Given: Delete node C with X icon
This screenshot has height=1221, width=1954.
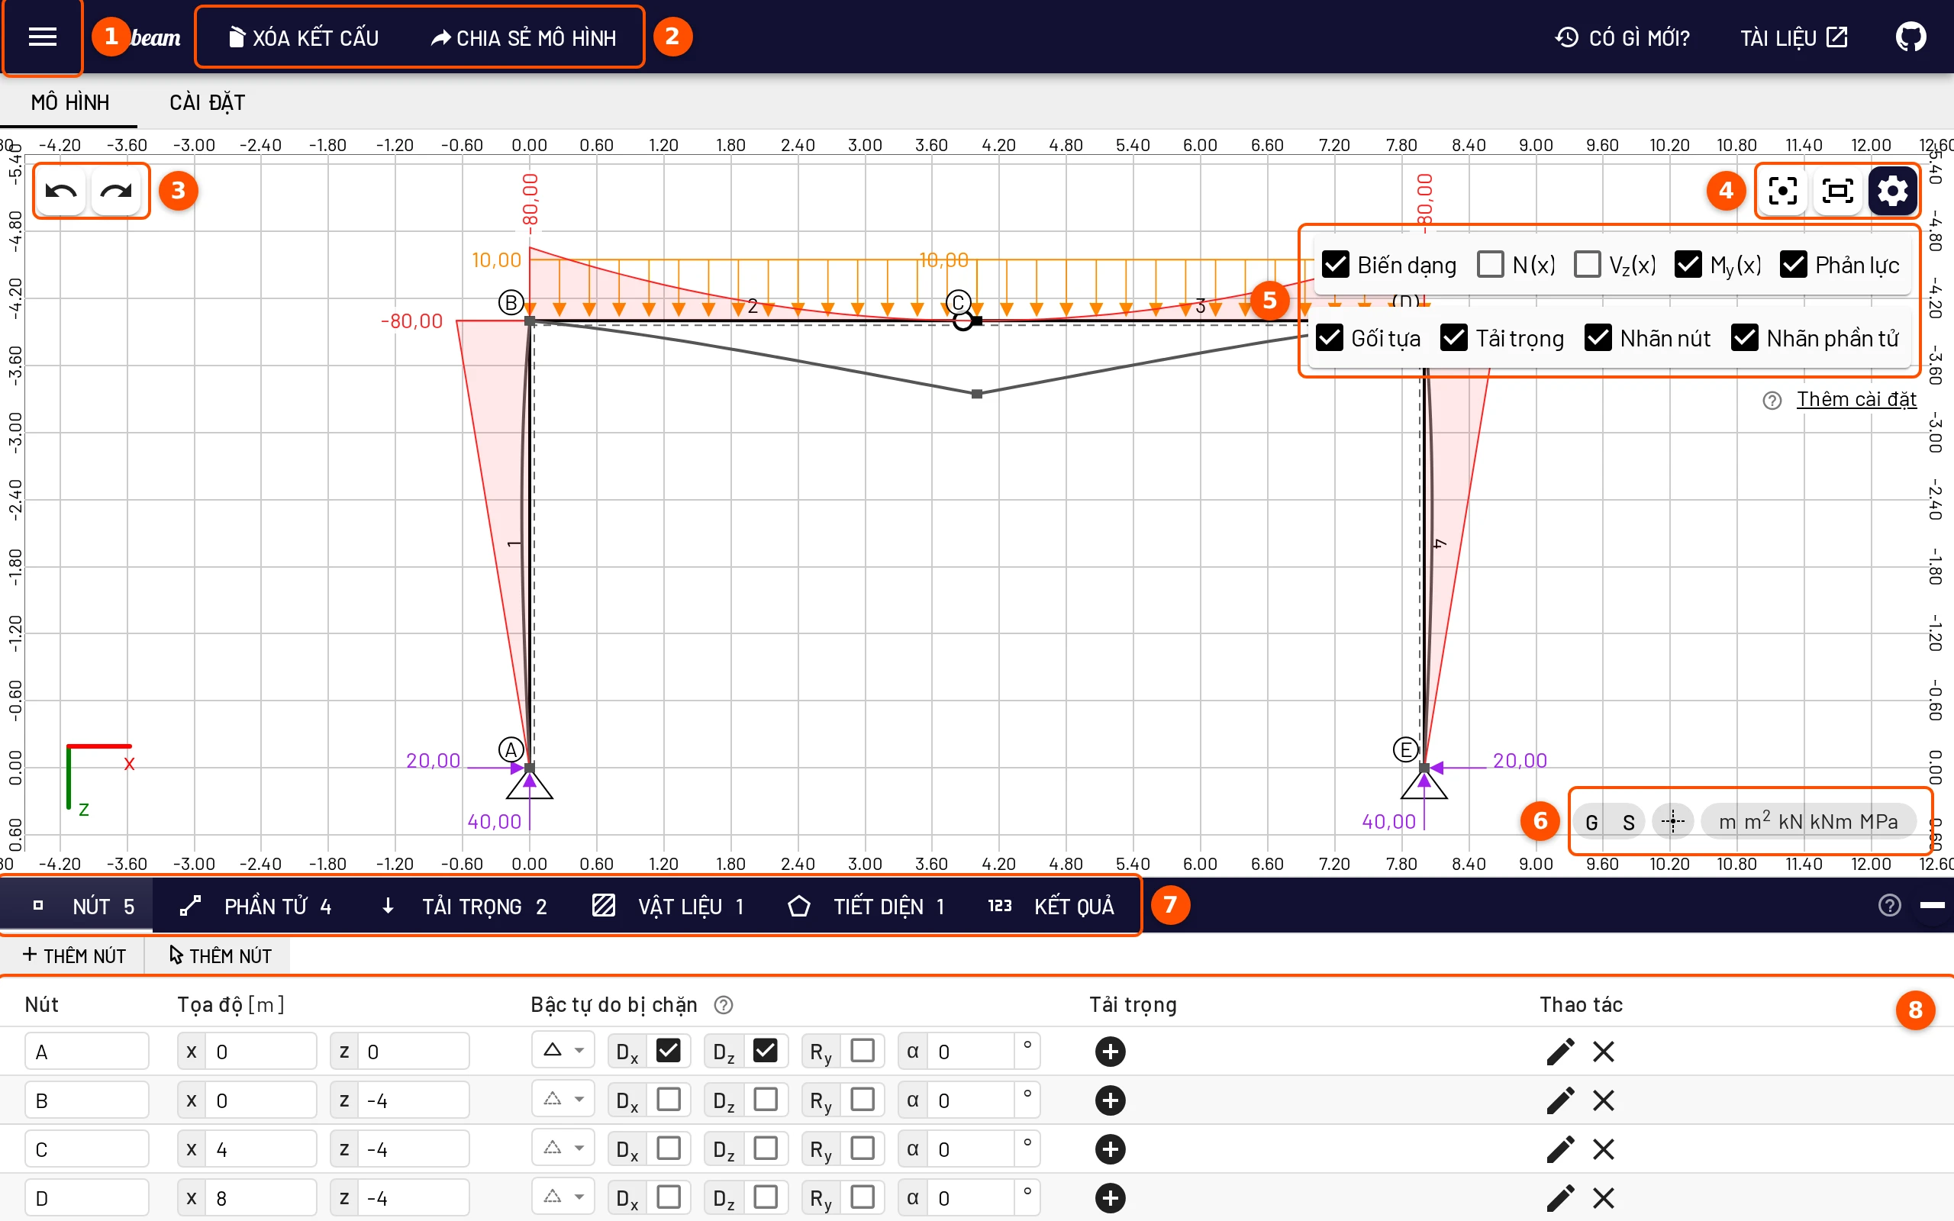Looking at the screenshot, I should click(1604, 1149).
